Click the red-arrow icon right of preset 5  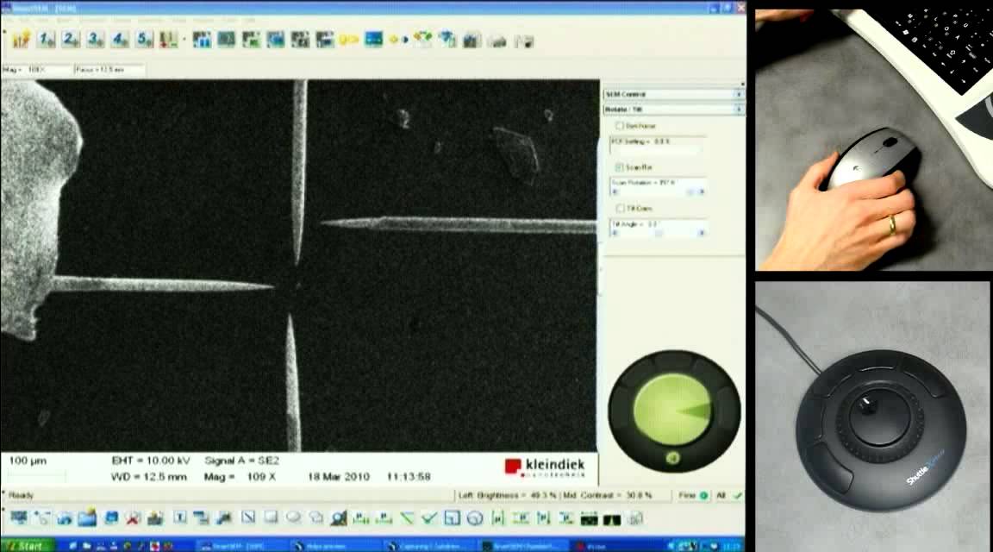[168, 40]
